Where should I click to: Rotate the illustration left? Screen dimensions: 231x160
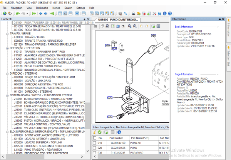coord(141,26)
